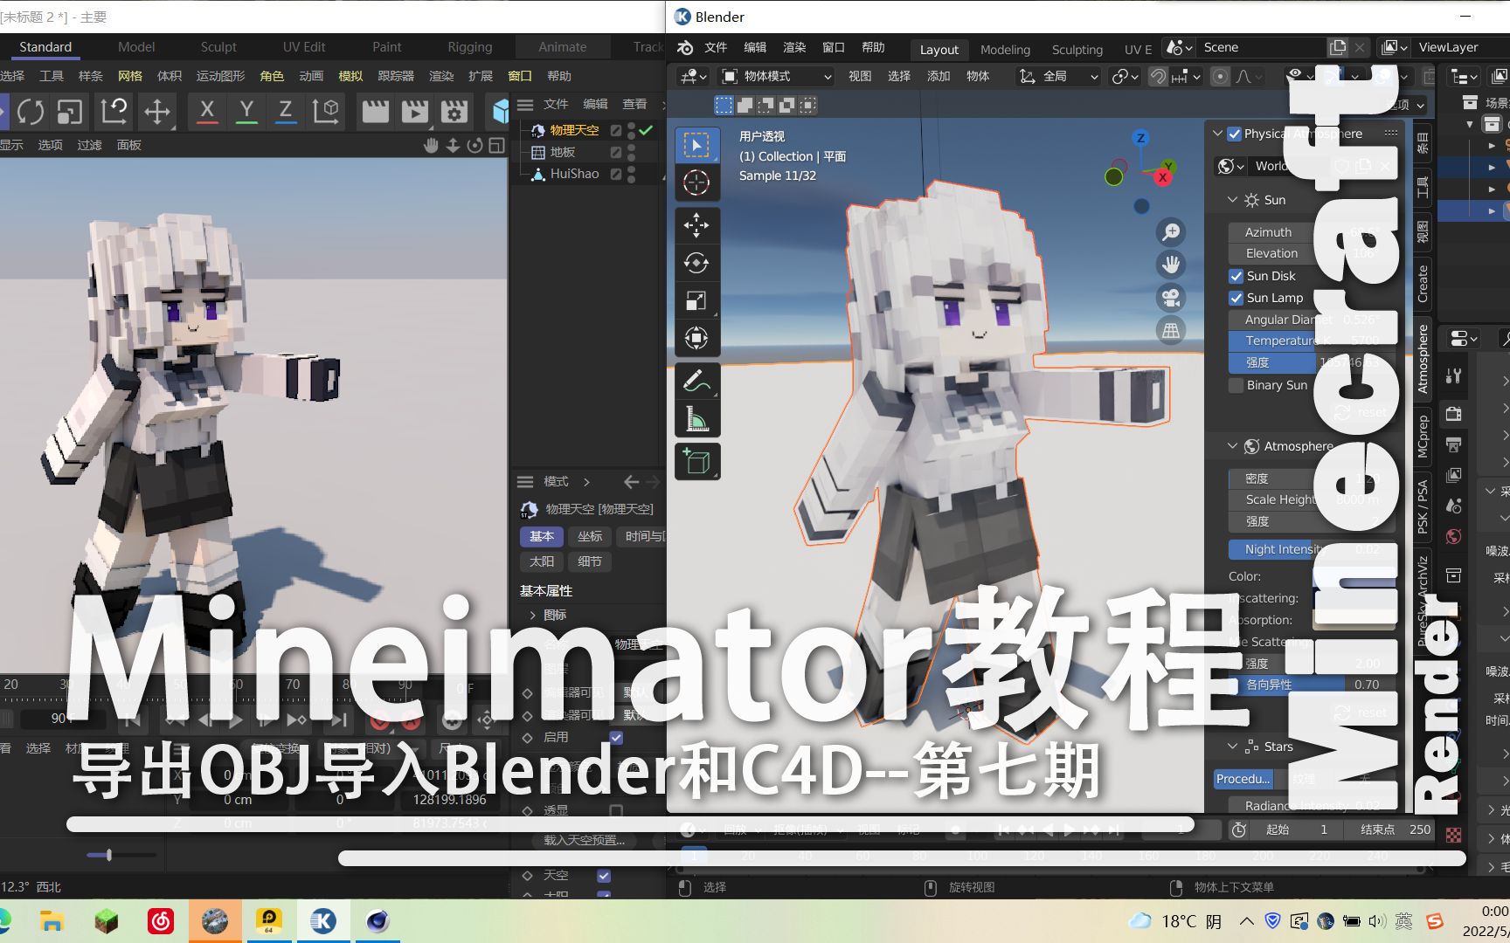
Task: Toggle the camera view icon in Blender viewport
Action: coord(1171,298)
